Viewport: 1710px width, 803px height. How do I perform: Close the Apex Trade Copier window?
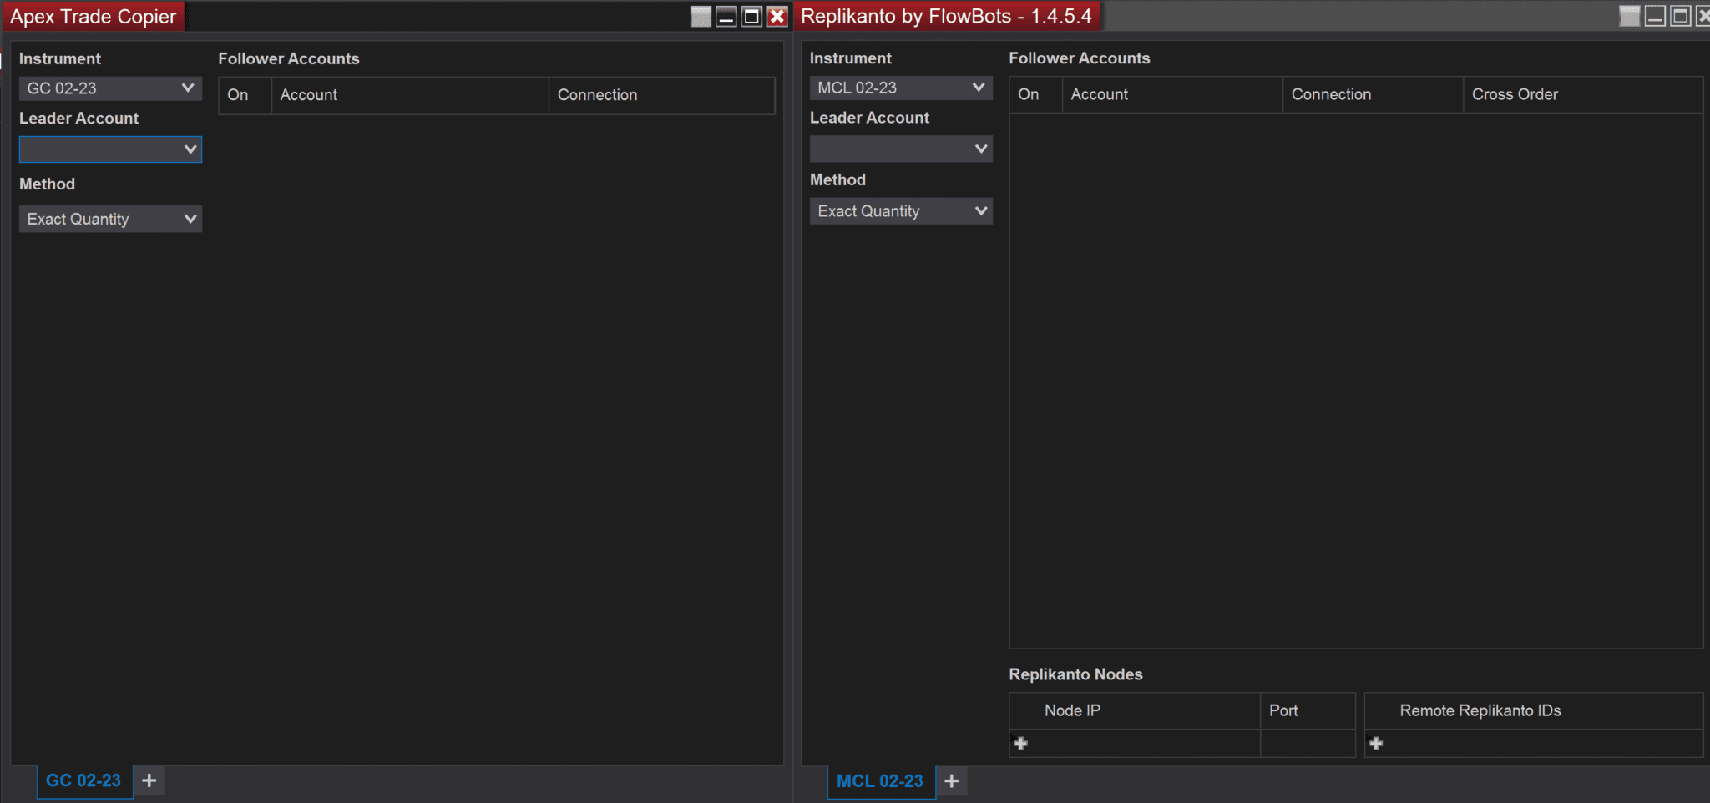777,17
